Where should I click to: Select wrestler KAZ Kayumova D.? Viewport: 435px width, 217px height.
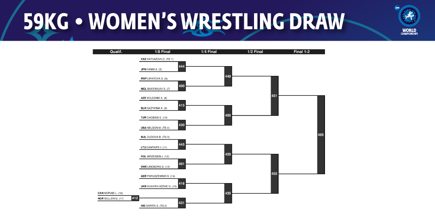(x=157, y=59)
